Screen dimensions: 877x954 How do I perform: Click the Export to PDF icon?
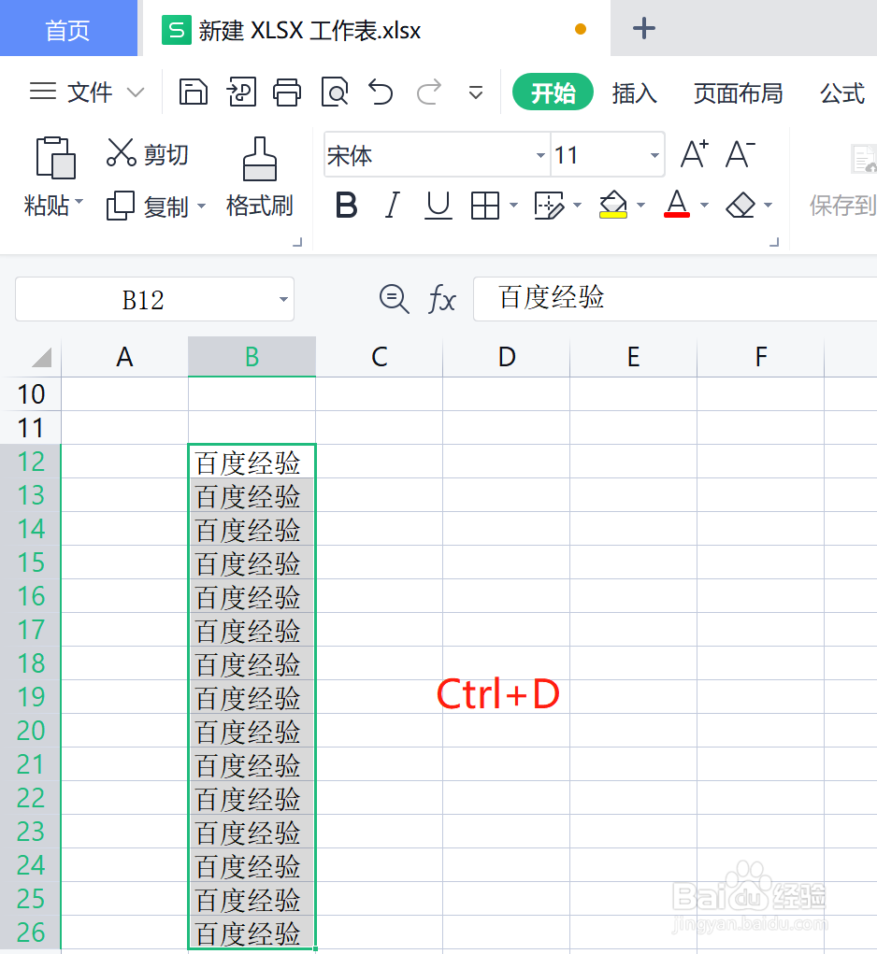[241, 93]
